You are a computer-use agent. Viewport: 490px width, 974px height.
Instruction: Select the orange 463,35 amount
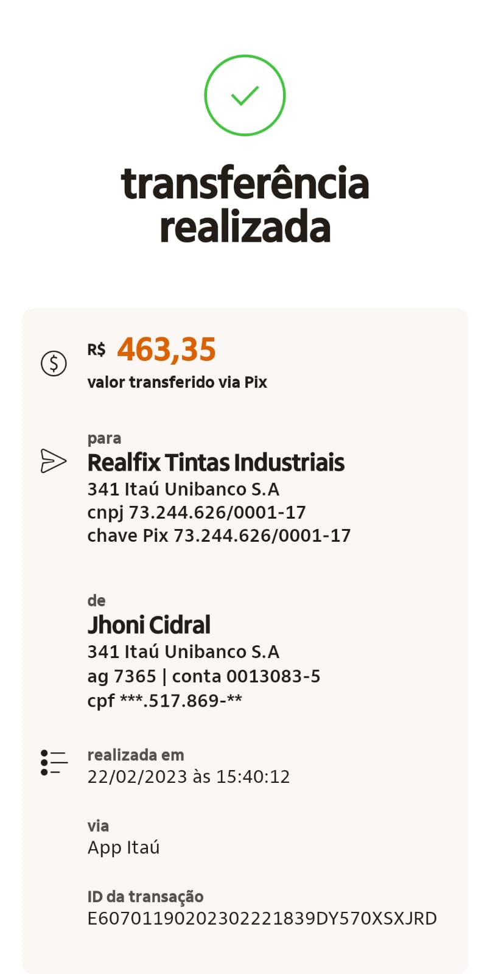tap(166, 349)
